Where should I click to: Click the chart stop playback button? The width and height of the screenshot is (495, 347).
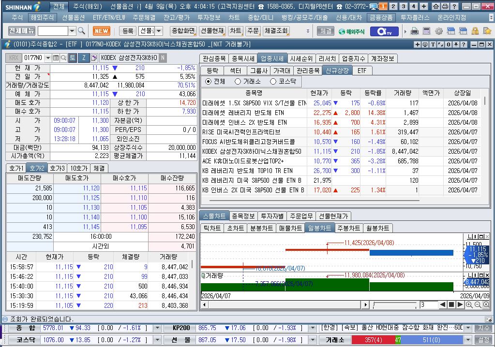pos(451,305)
